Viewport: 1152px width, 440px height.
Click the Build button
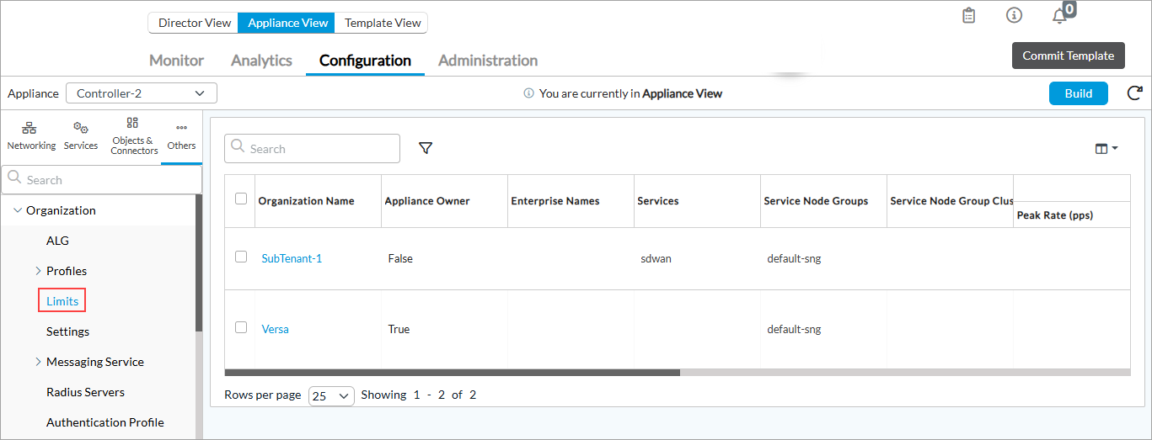coord(1078,93)
